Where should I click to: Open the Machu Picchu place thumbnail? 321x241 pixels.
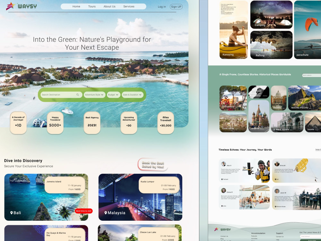pyautogui.click(x=304, y=98)
